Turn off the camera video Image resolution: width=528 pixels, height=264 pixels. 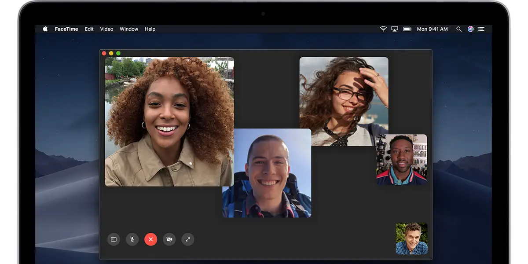pos(169,239)
